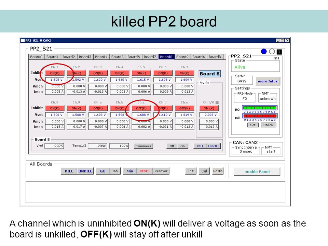
Task: Toggle Ch.8 inhibit ON(K) button
Action: point(55,108)
